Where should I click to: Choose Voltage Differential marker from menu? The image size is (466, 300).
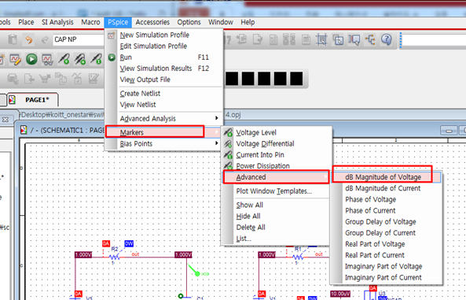[x=265, y=144]
